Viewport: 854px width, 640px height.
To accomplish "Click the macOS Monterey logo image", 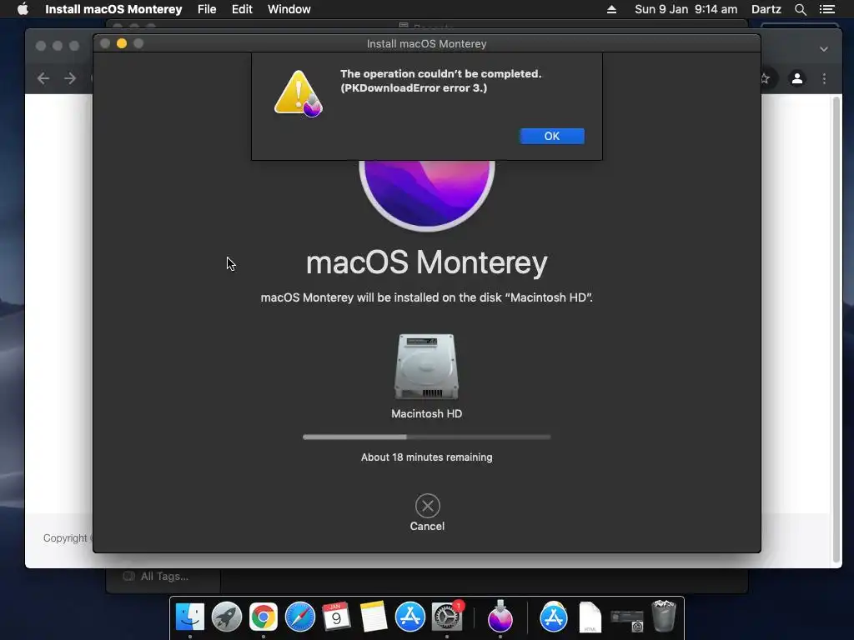I will 427,195.
